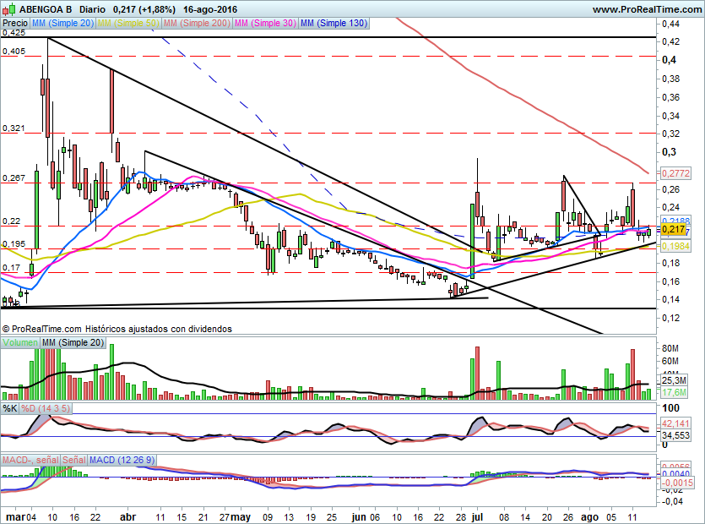The height and width of the screenshot is (524, 705).
Task: Click MM (Simple 20) label in volume panel
Action: [x=73, y=342]
